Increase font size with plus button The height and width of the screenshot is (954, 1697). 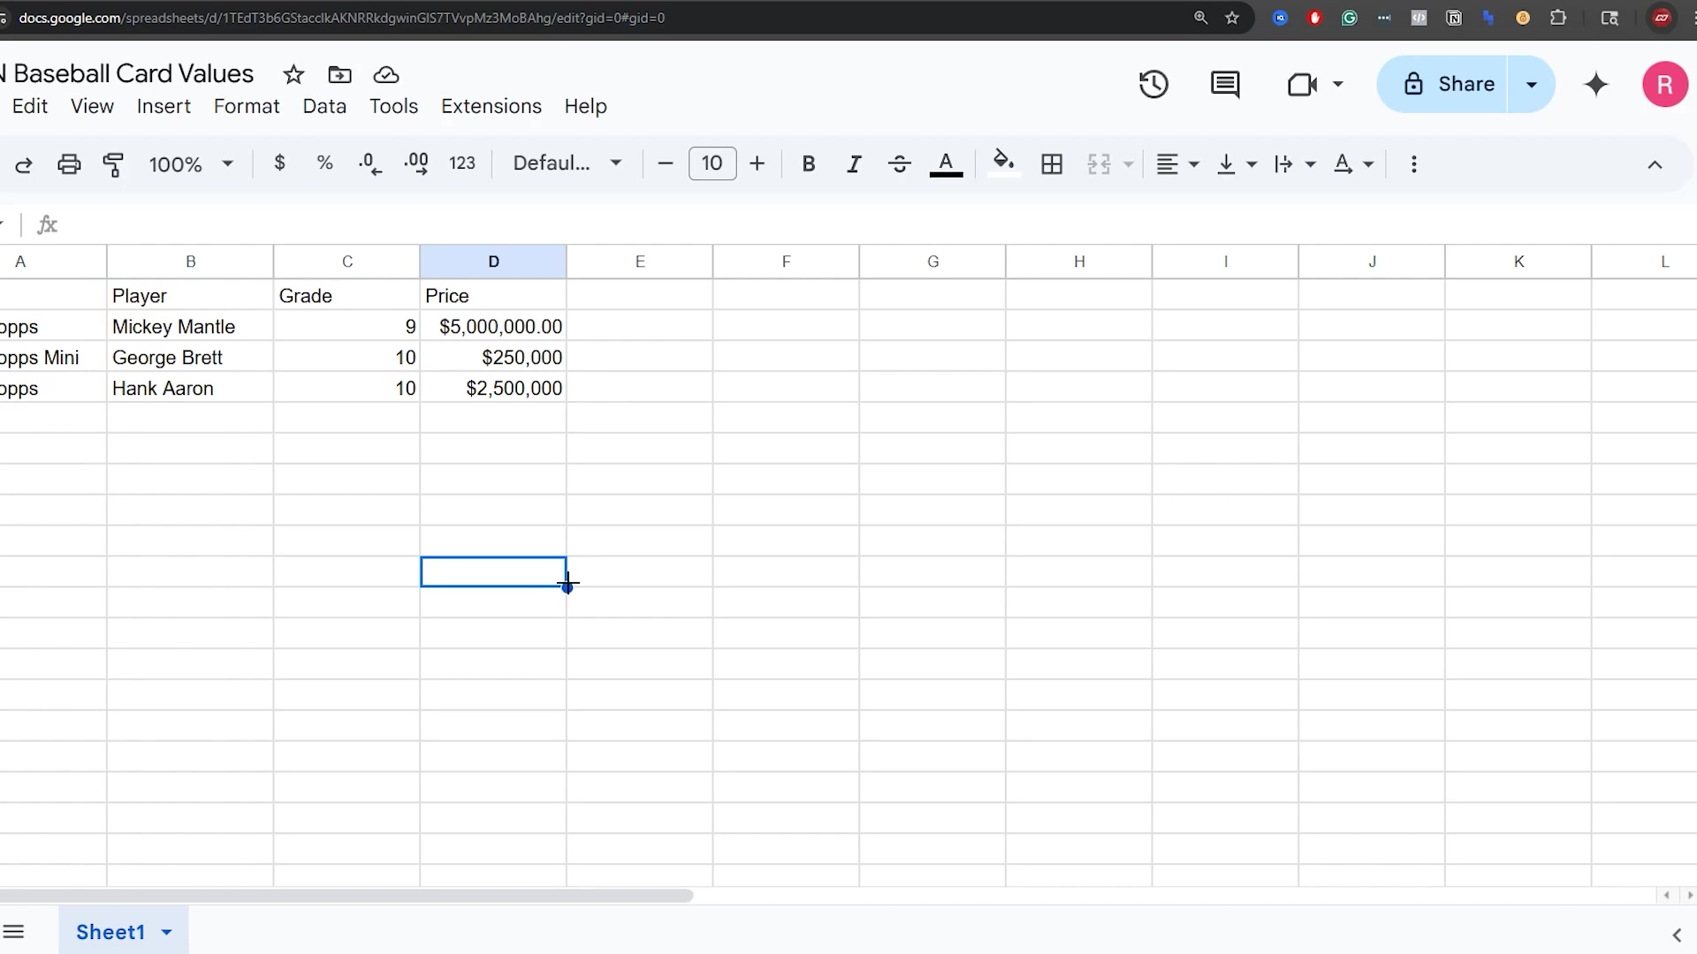[x=757, y=163]
